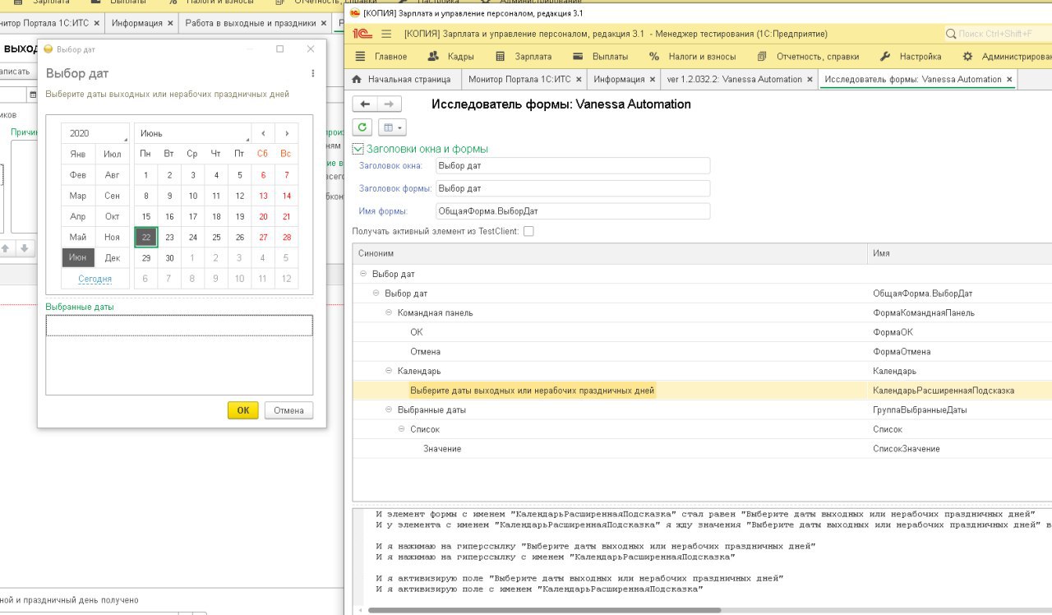Select the КалендарьРасширеннаяПодсказка name cell
1052x615 pixels.
[x=960, y=391]
